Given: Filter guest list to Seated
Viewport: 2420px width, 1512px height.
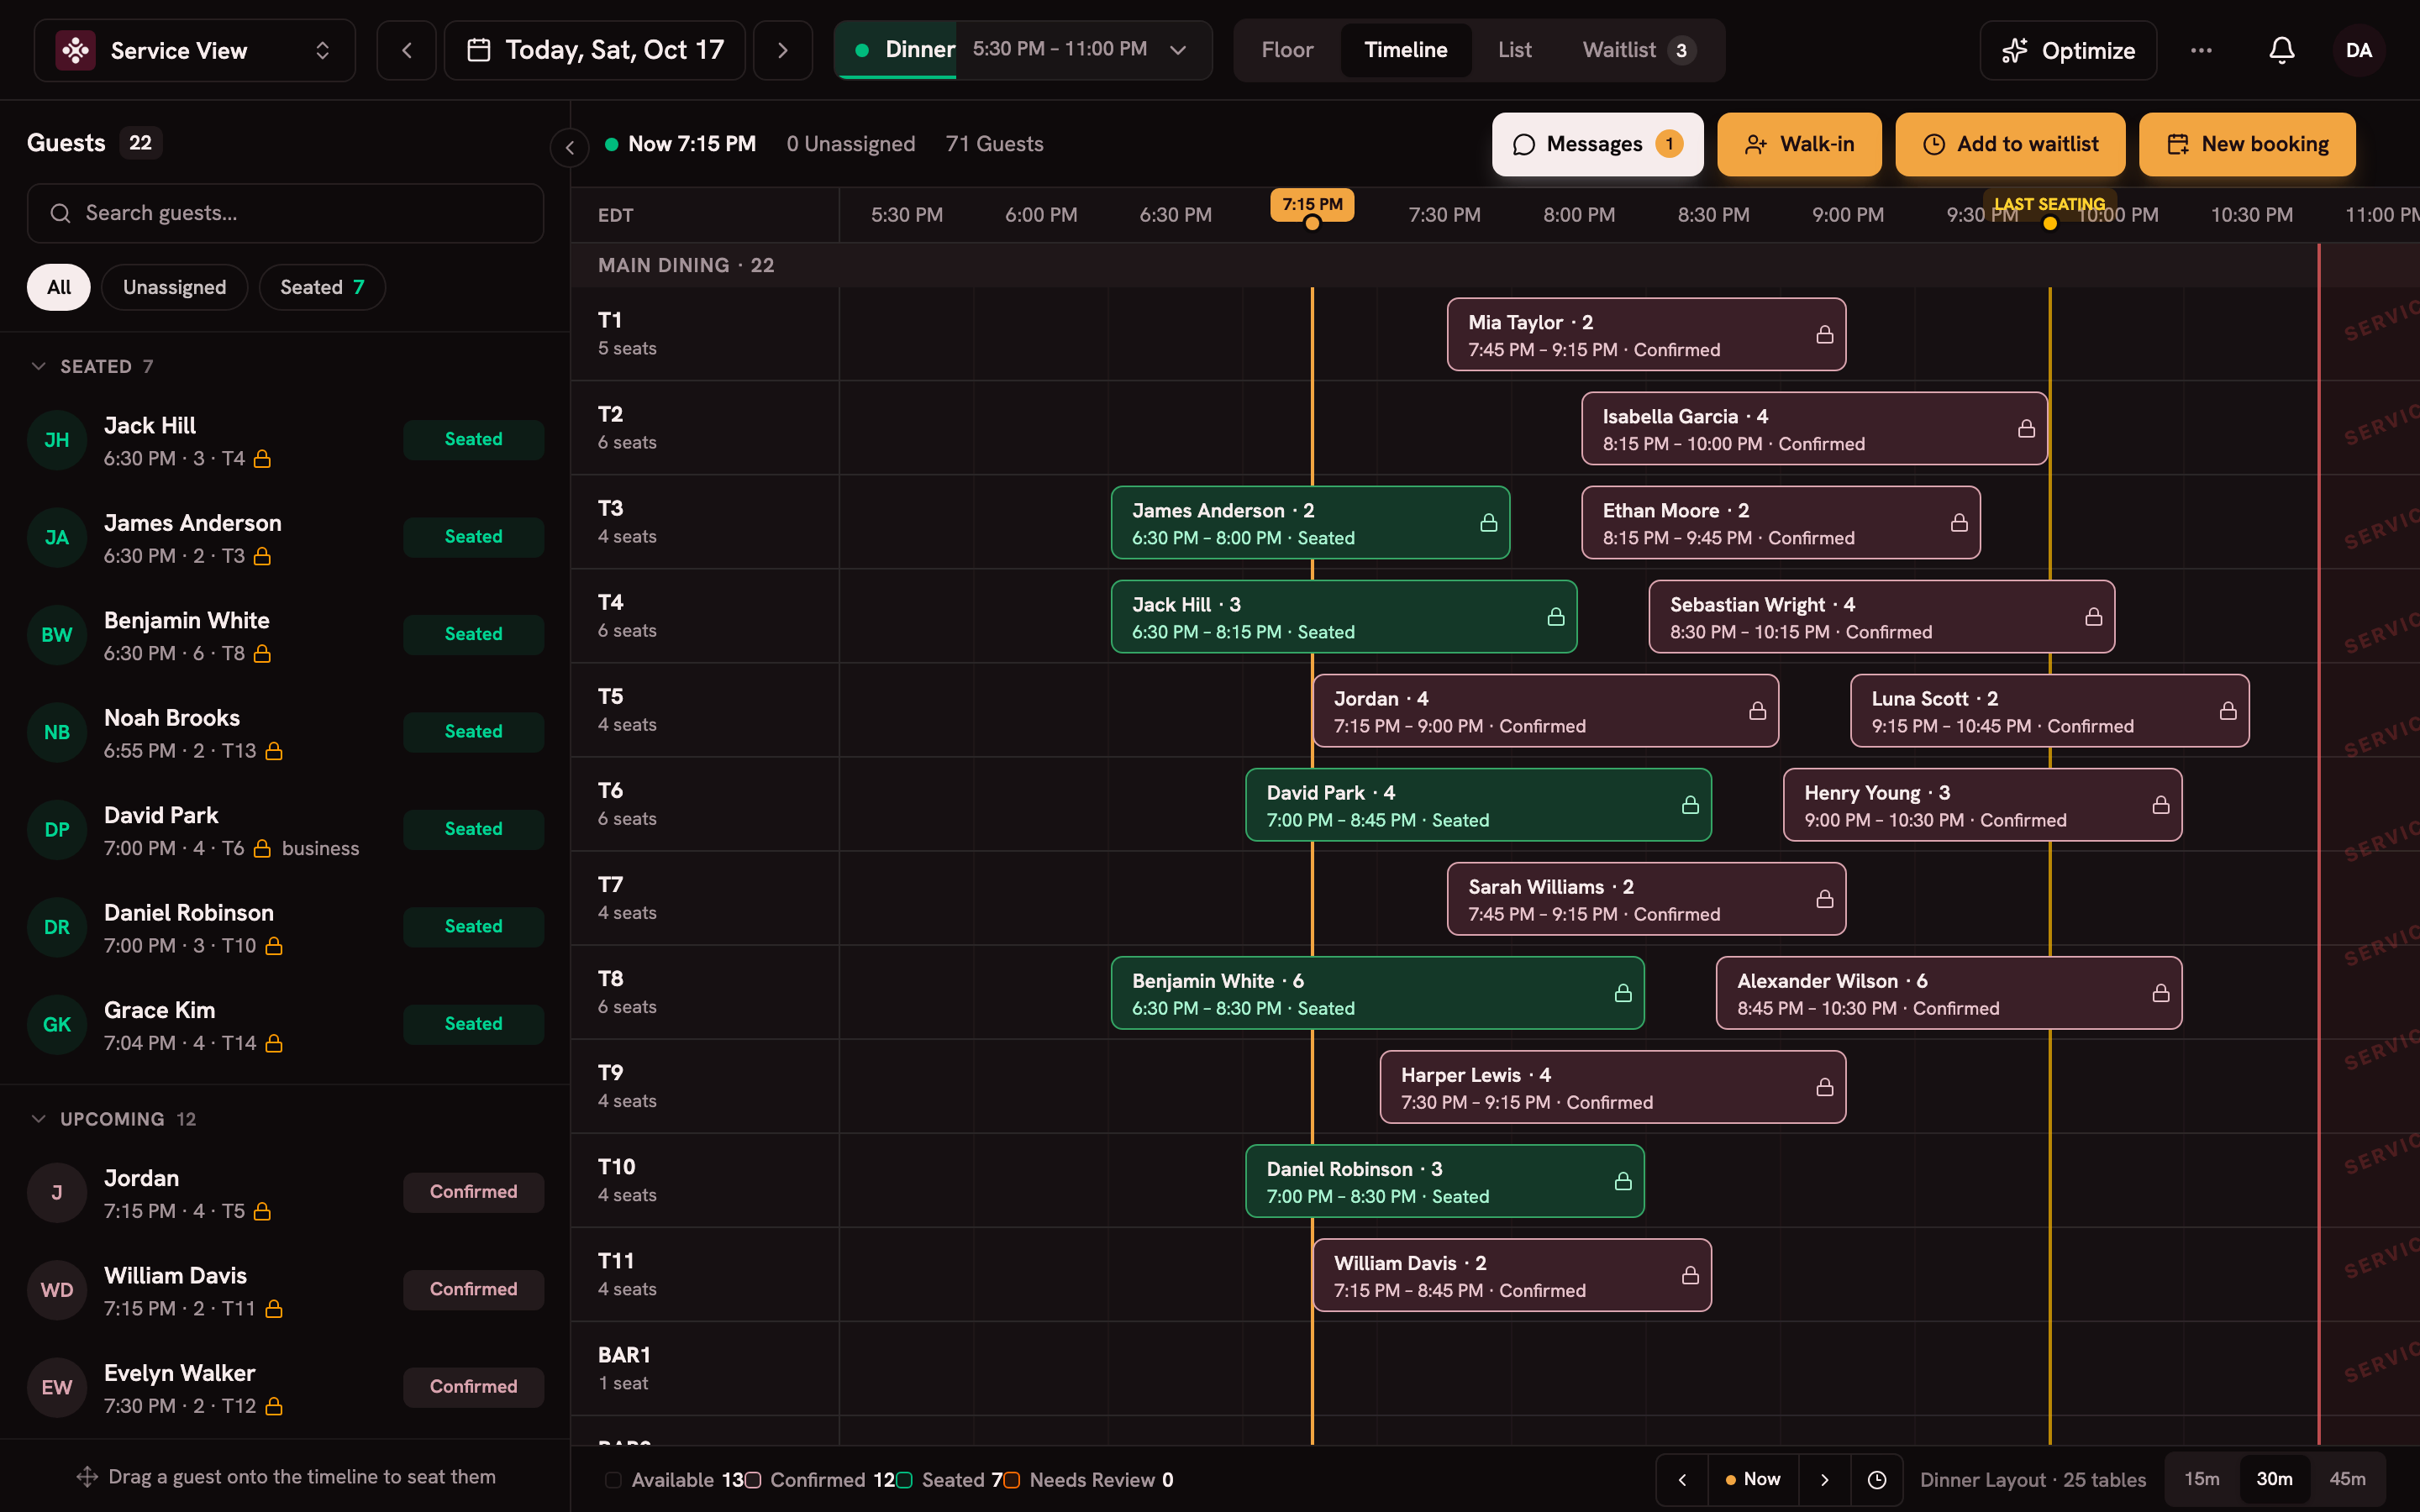Looking at the screenshot, I should click(x=322, y=287).
